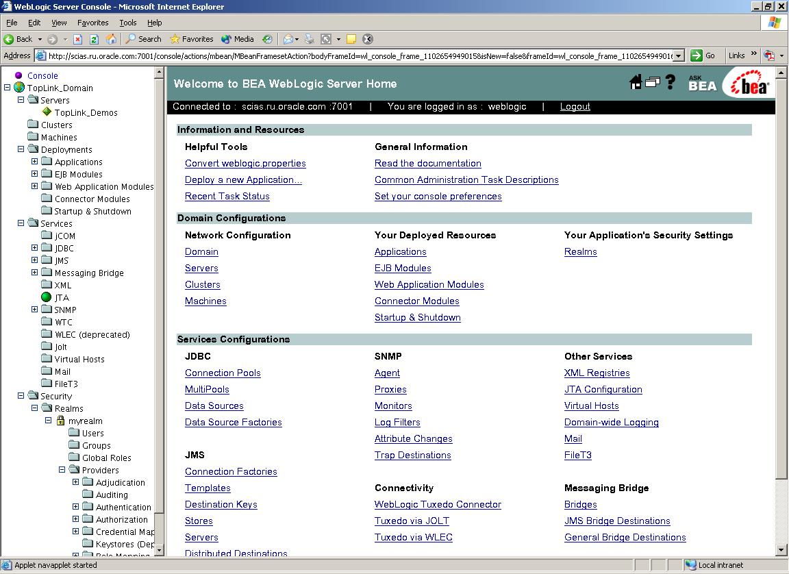Open the History toolbar icon
This screenshot has height=574, width=789.
pyautogui.click(x=267, y=39)
